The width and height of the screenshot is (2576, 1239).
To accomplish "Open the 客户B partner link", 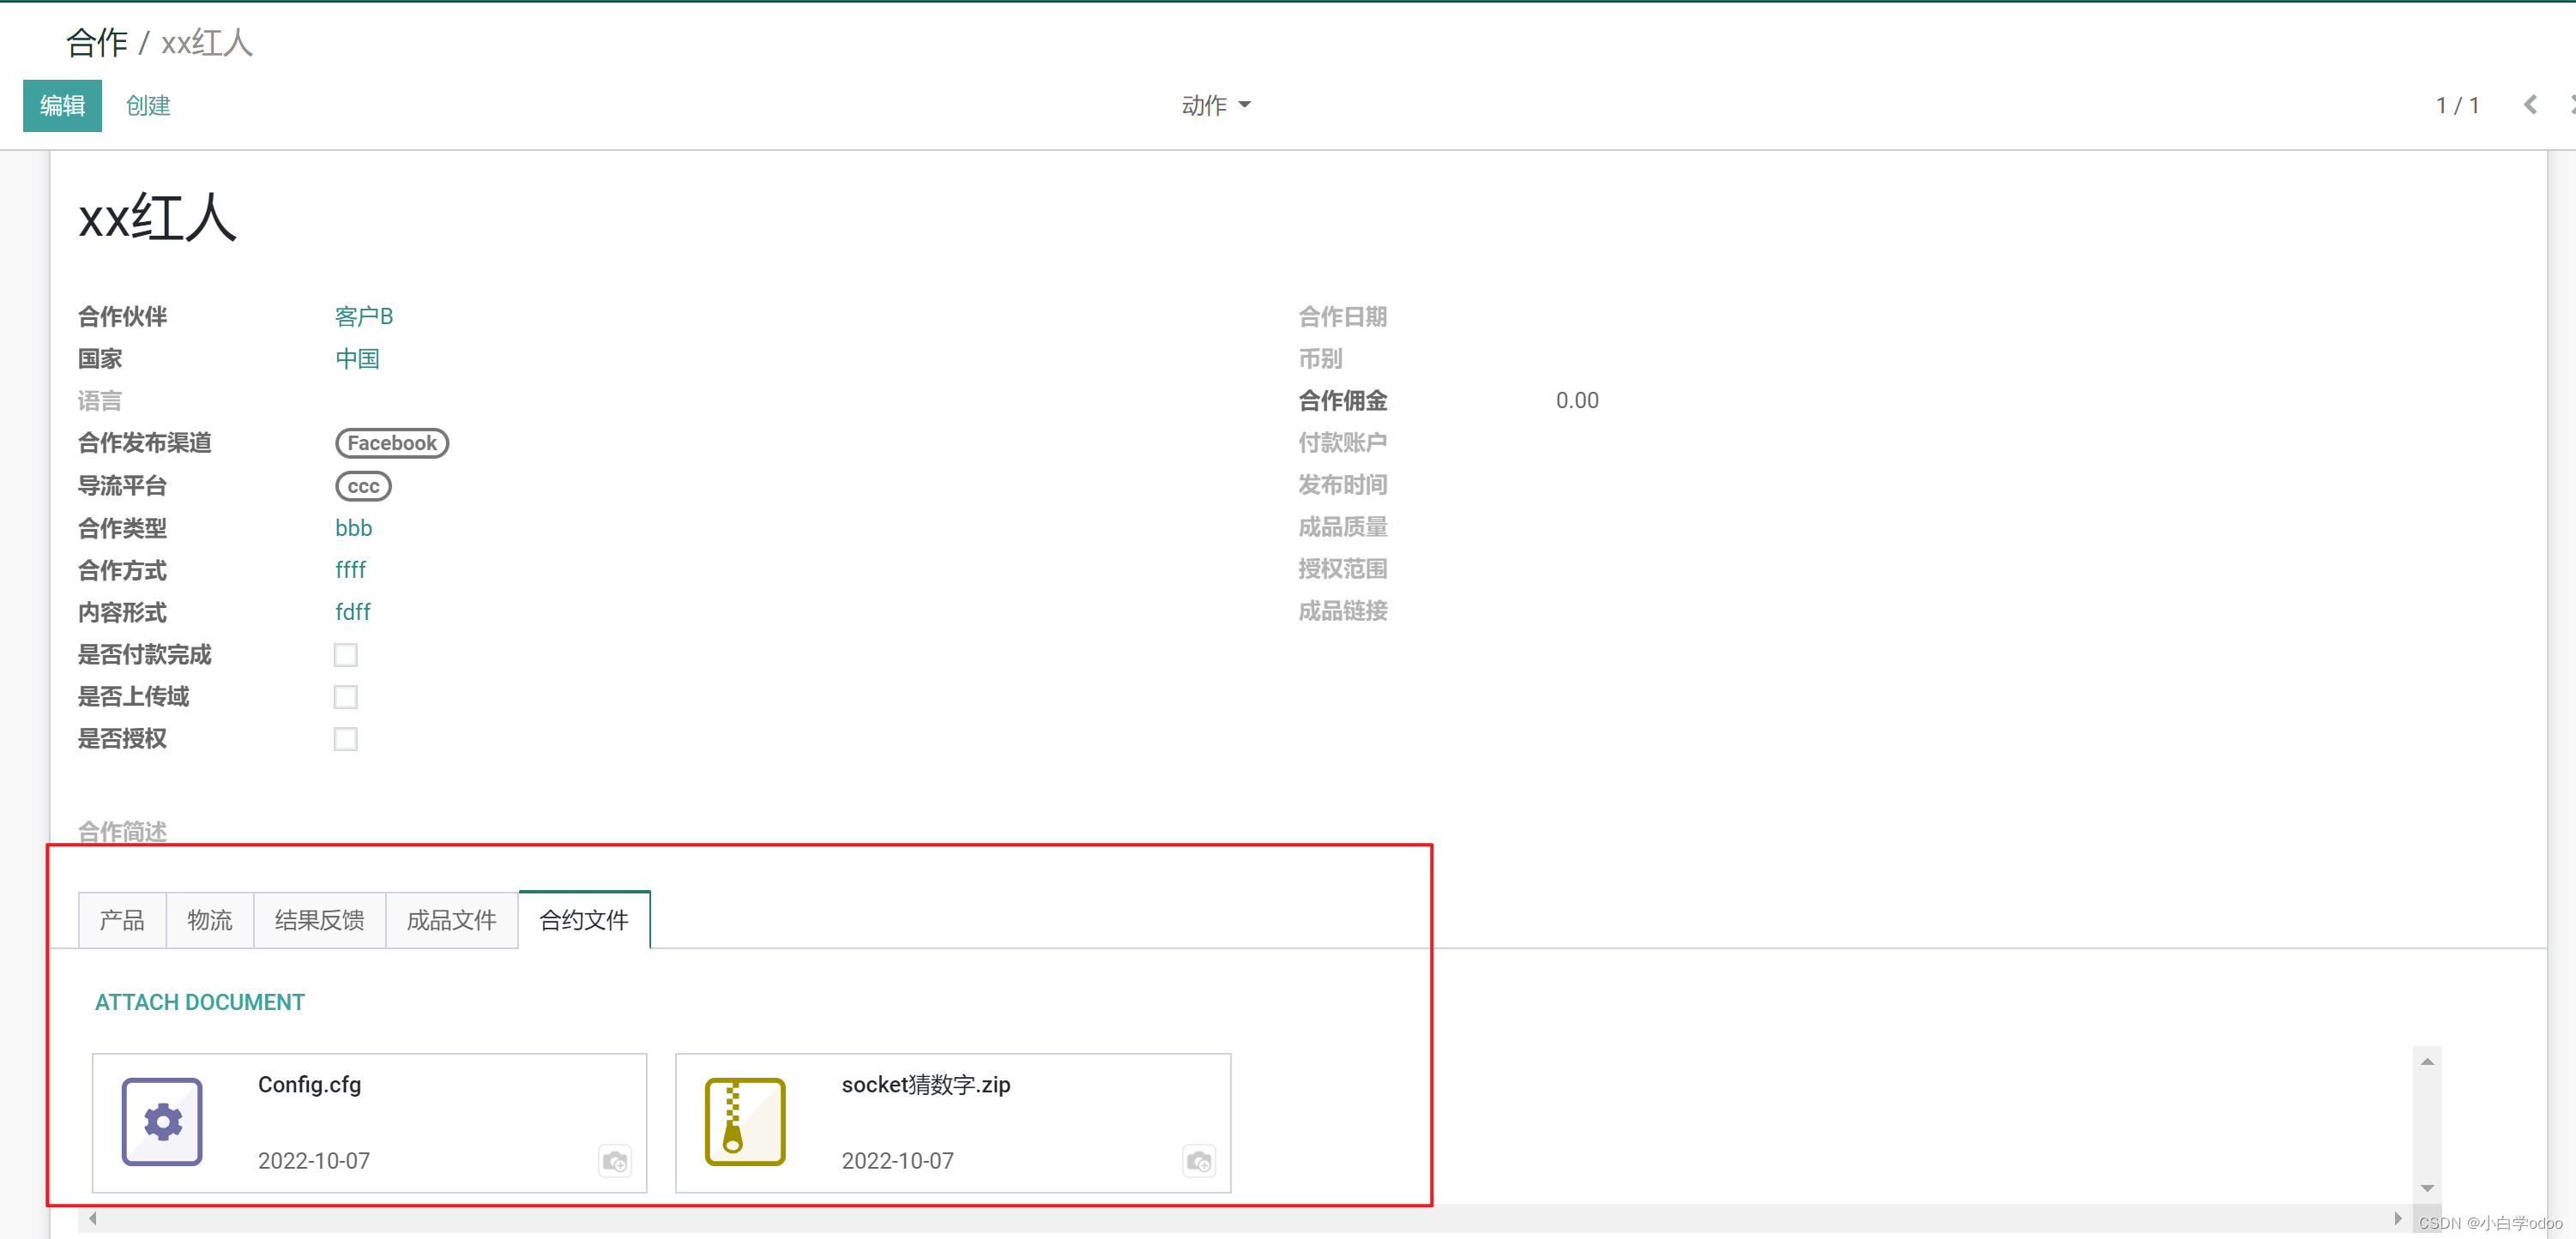I will (363, 316).
